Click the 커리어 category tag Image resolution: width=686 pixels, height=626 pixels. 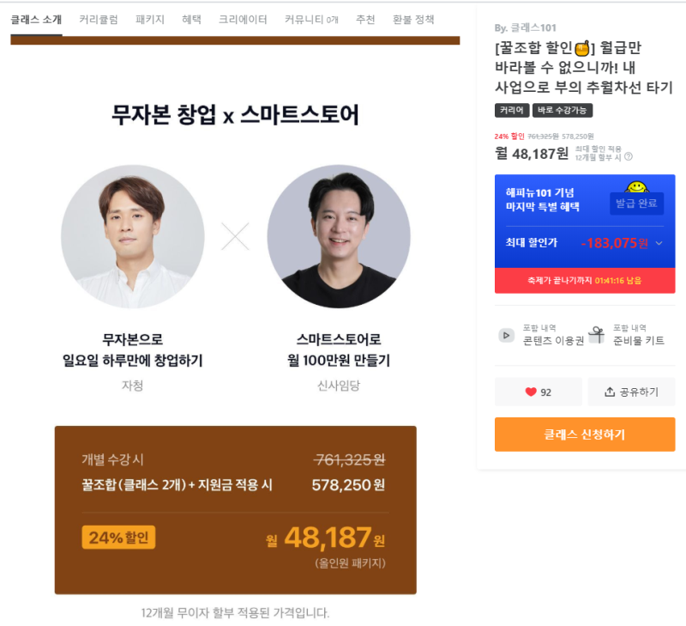512,111
